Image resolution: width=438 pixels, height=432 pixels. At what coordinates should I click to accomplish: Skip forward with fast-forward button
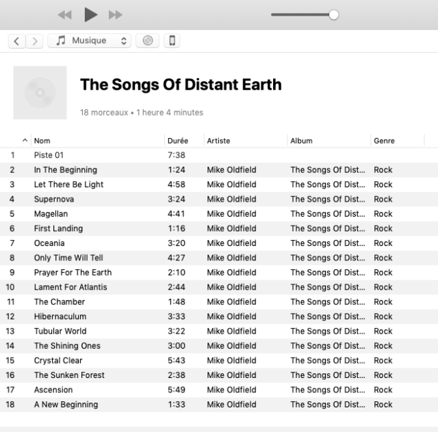coord(116,15)
